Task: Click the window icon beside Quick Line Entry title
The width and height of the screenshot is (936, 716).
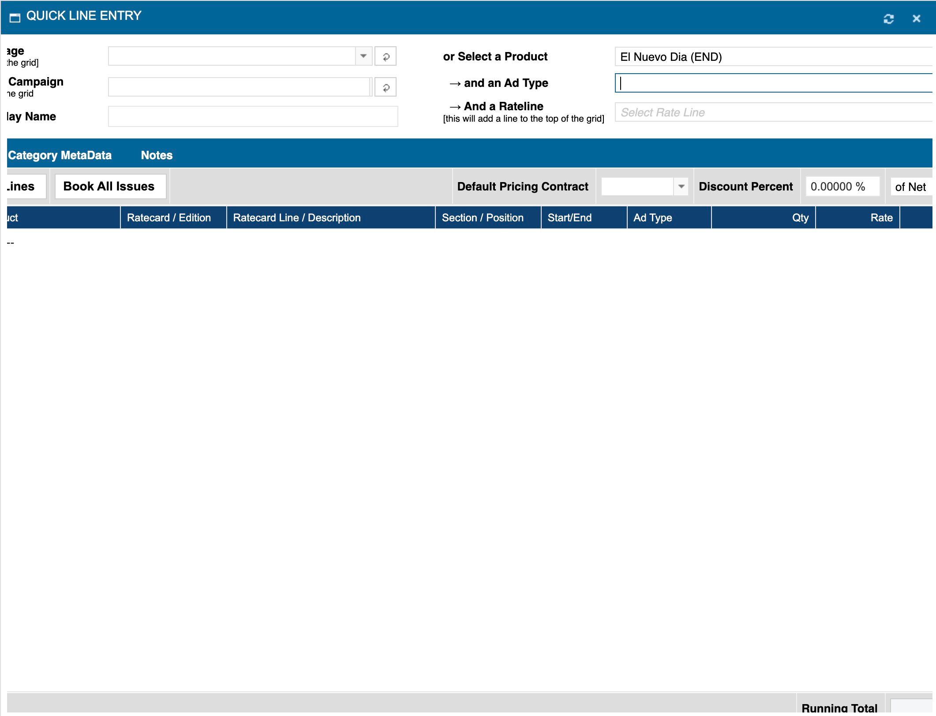Action: [x=15, y=18]
